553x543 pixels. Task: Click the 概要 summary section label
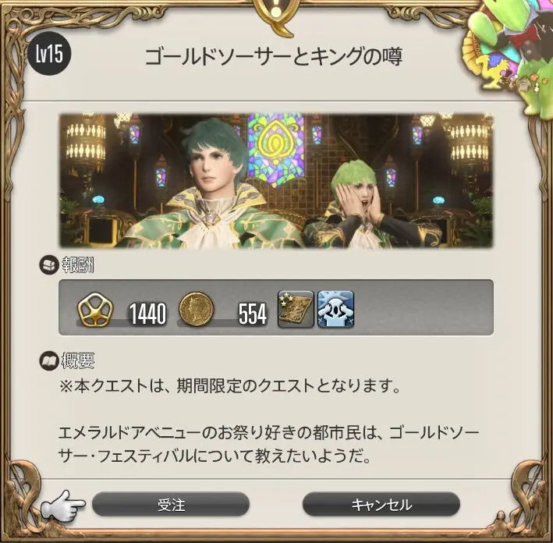point(78,361)
